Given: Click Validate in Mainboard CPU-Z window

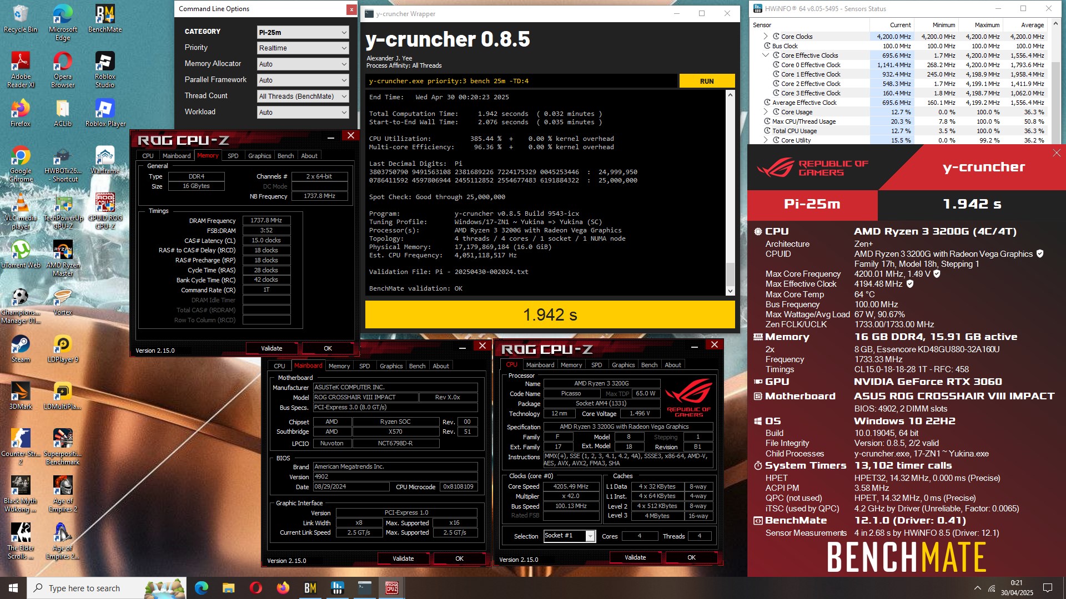Looking at the screenshot, I should pos(403,559).
